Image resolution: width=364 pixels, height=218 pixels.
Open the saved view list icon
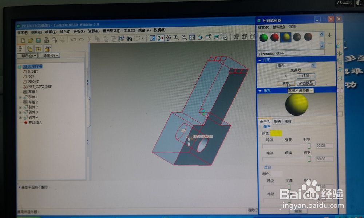(x=209, y=37)
